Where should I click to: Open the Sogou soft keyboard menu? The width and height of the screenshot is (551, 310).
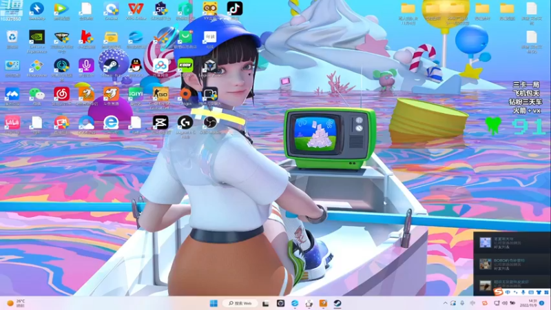pos(531,292)
